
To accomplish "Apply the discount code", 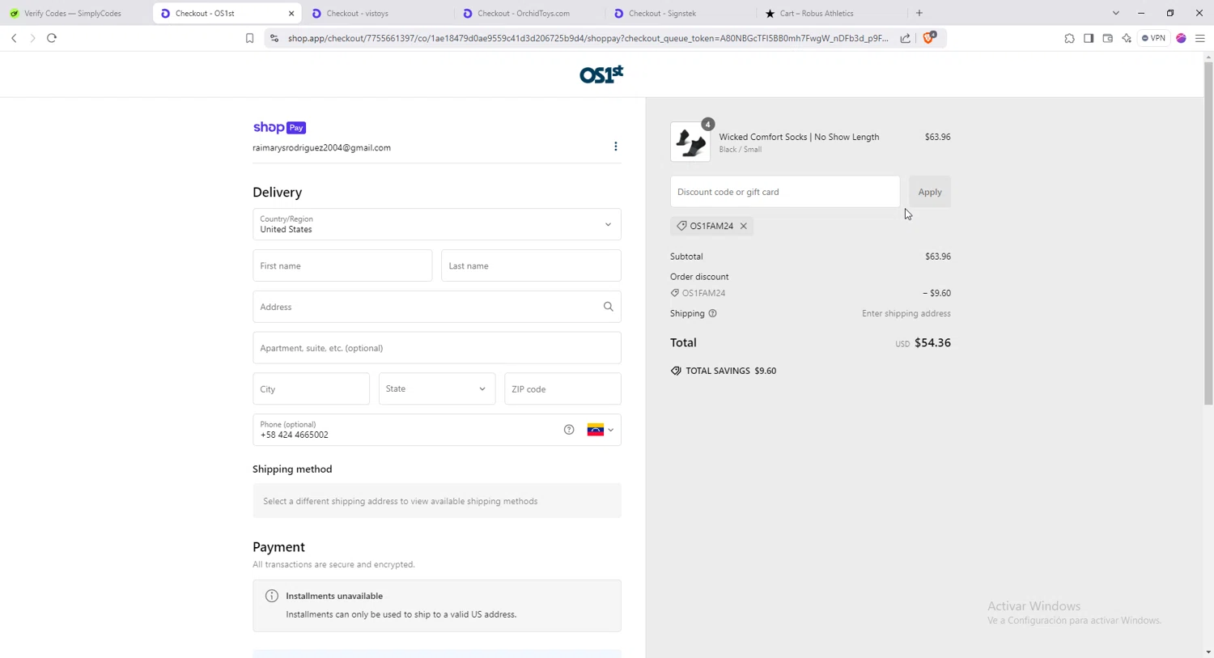I will pos(930,192).
